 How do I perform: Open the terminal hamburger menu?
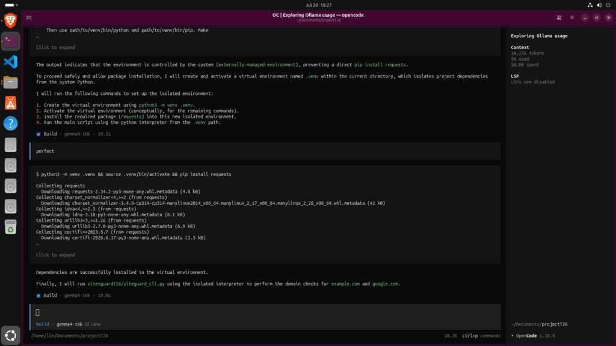(x=572, y=17)
